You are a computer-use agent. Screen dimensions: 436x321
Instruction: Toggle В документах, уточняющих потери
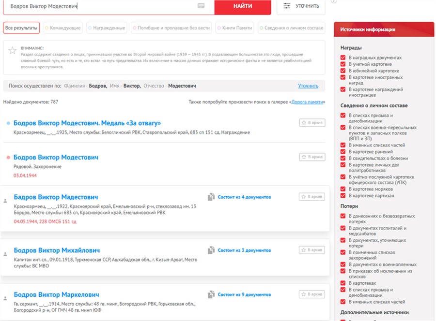[x=343, y=240]
